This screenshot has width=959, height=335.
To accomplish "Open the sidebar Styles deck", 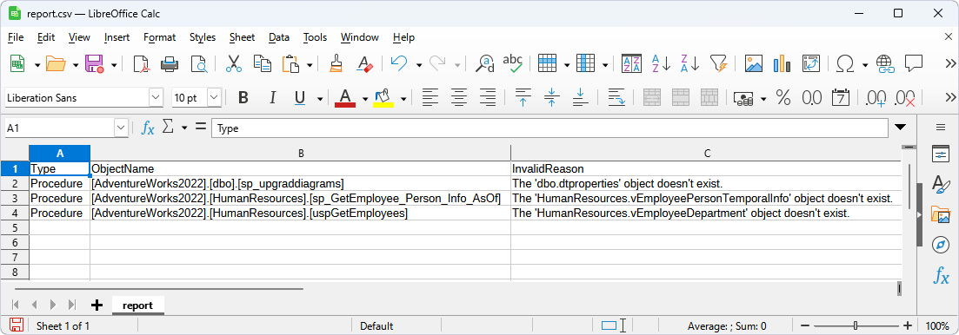I will click(x=941, y=184).
